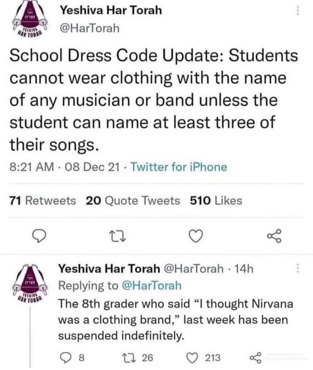View the 510 Likes list
The width and height of the screenshot is (313, 370).
coord(216,201)
